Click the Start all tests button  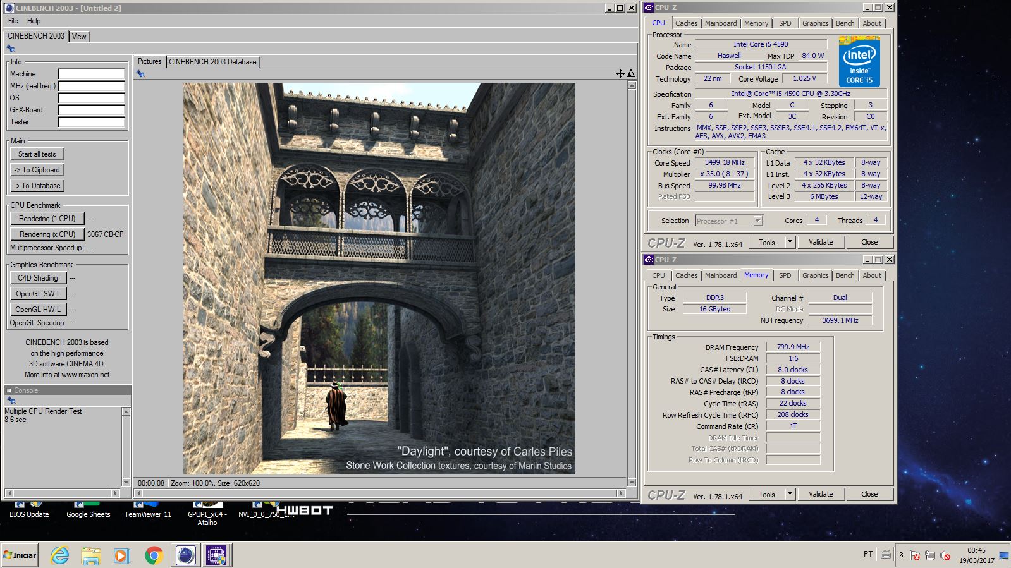tap(37, 154)
